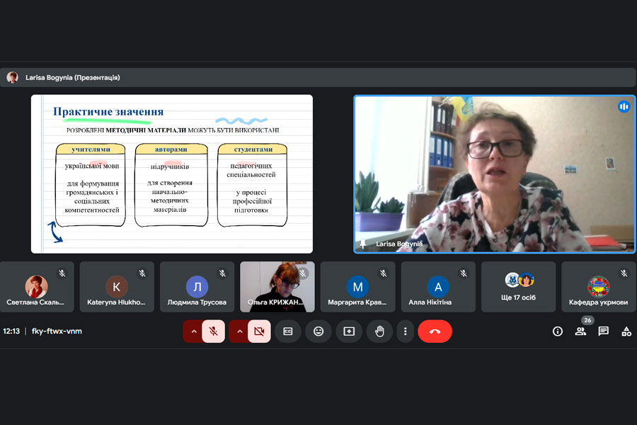
Task: Open video settings arrow next to camera
Action: click(x=240, y=331)
